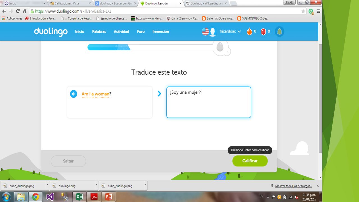The image size is (359, 202).
Task: Show hidden system tray icons
Action: pos(268,197)
